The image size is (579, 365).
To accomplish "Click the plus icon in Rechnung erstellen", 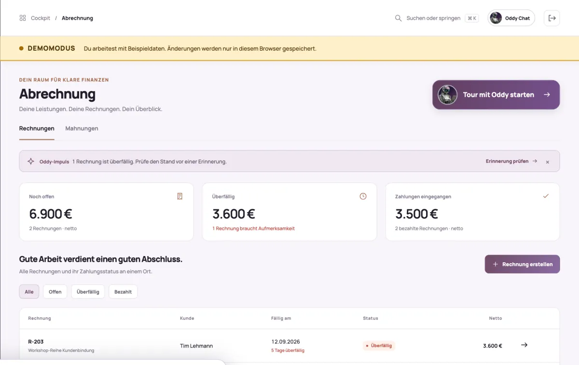I will (x=495, y=264).
